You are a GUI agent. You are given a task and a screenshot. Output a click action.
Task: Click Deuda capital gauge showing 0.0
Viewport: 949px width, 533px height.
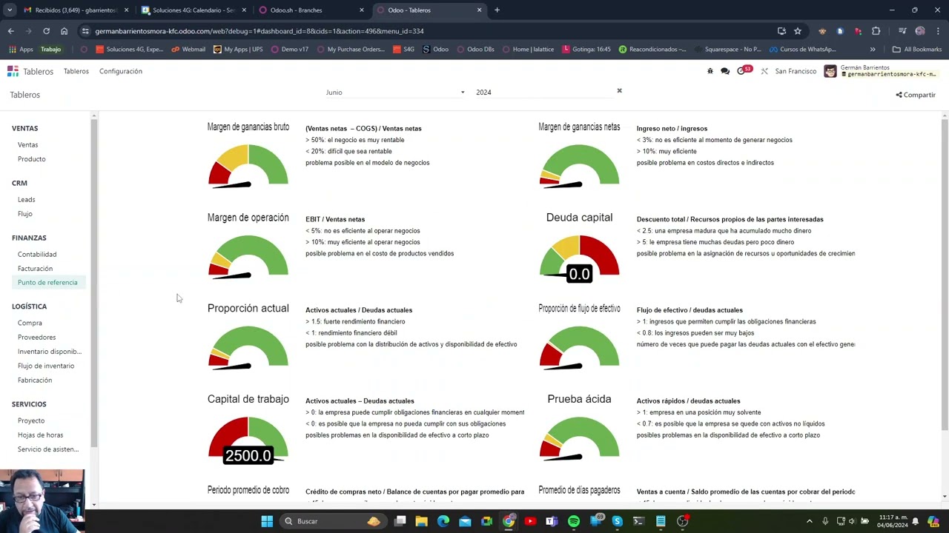click(579, 258)
